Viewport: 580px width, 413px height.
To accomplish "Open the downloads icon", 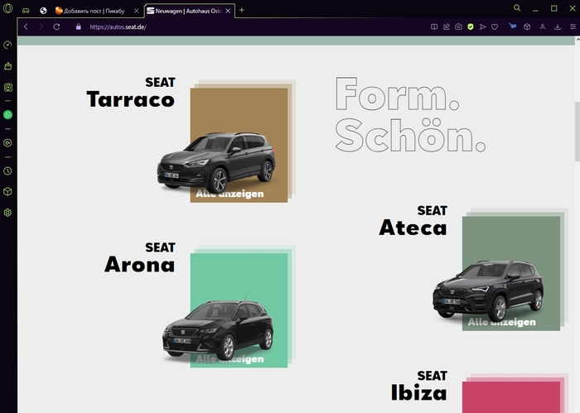I will [x=558, y=26].
